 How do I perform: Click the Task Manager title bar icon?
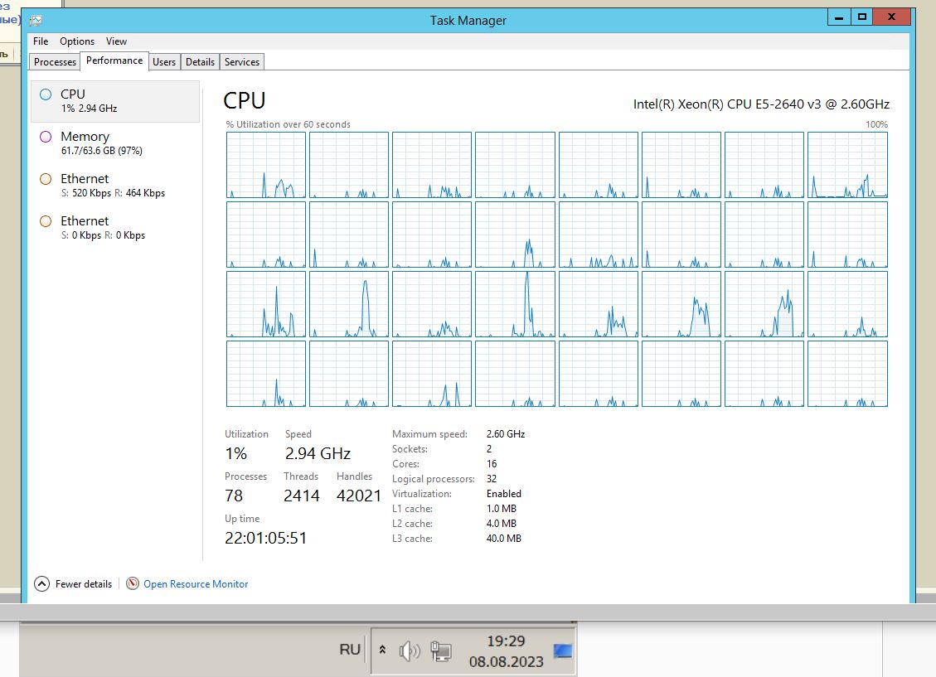(x=36, y=20)
